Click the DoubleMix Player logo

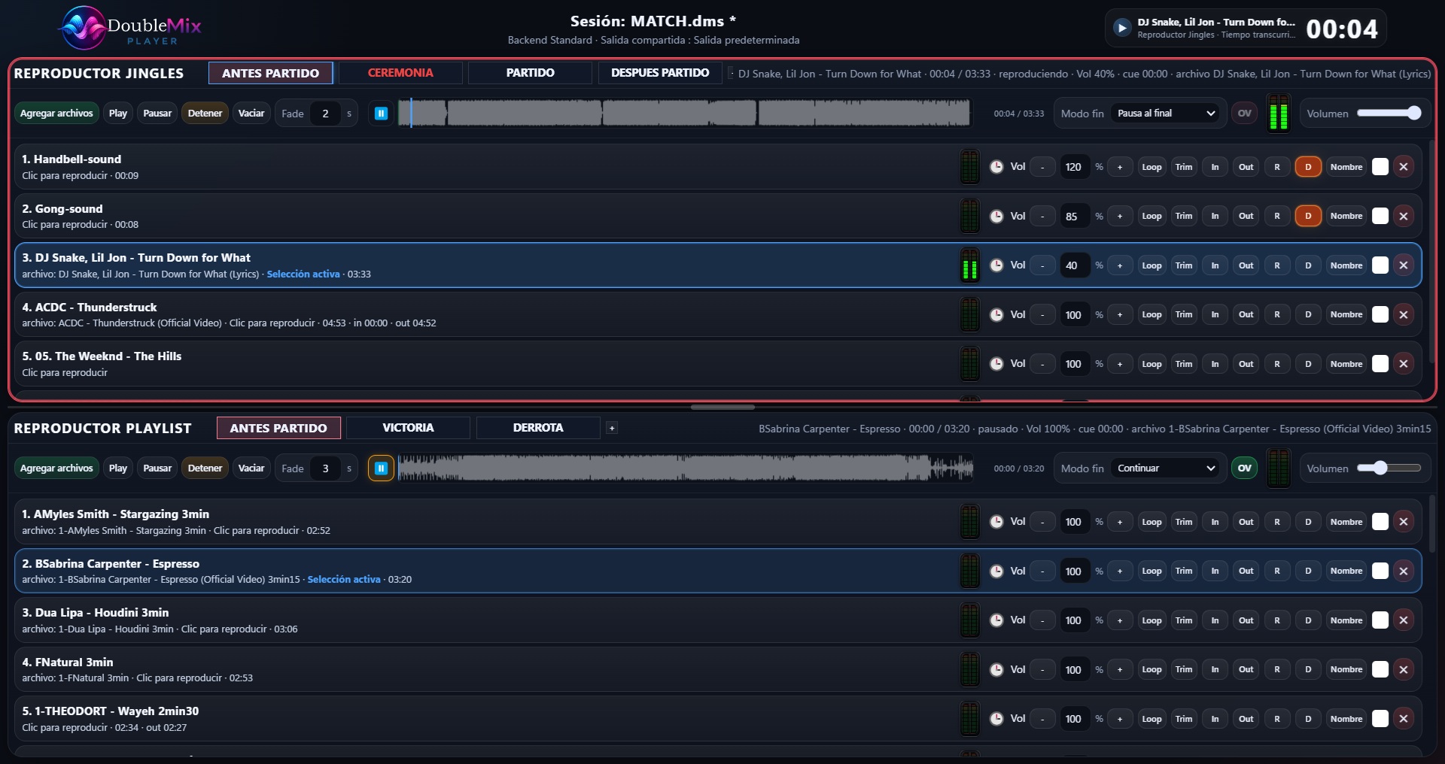pyautogui.click(x=130, y=29)
